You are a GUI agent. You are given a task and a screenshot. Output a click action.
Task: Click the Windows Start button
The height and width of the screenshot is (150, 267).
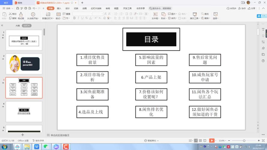(x=4, y=147)
